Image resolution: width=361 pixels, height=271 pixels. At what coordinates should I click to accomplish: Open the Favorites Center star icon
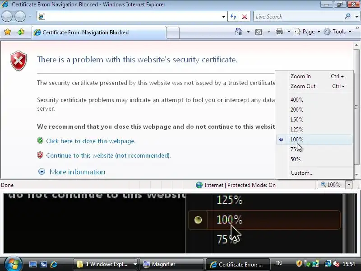click(x=7, y=32)
